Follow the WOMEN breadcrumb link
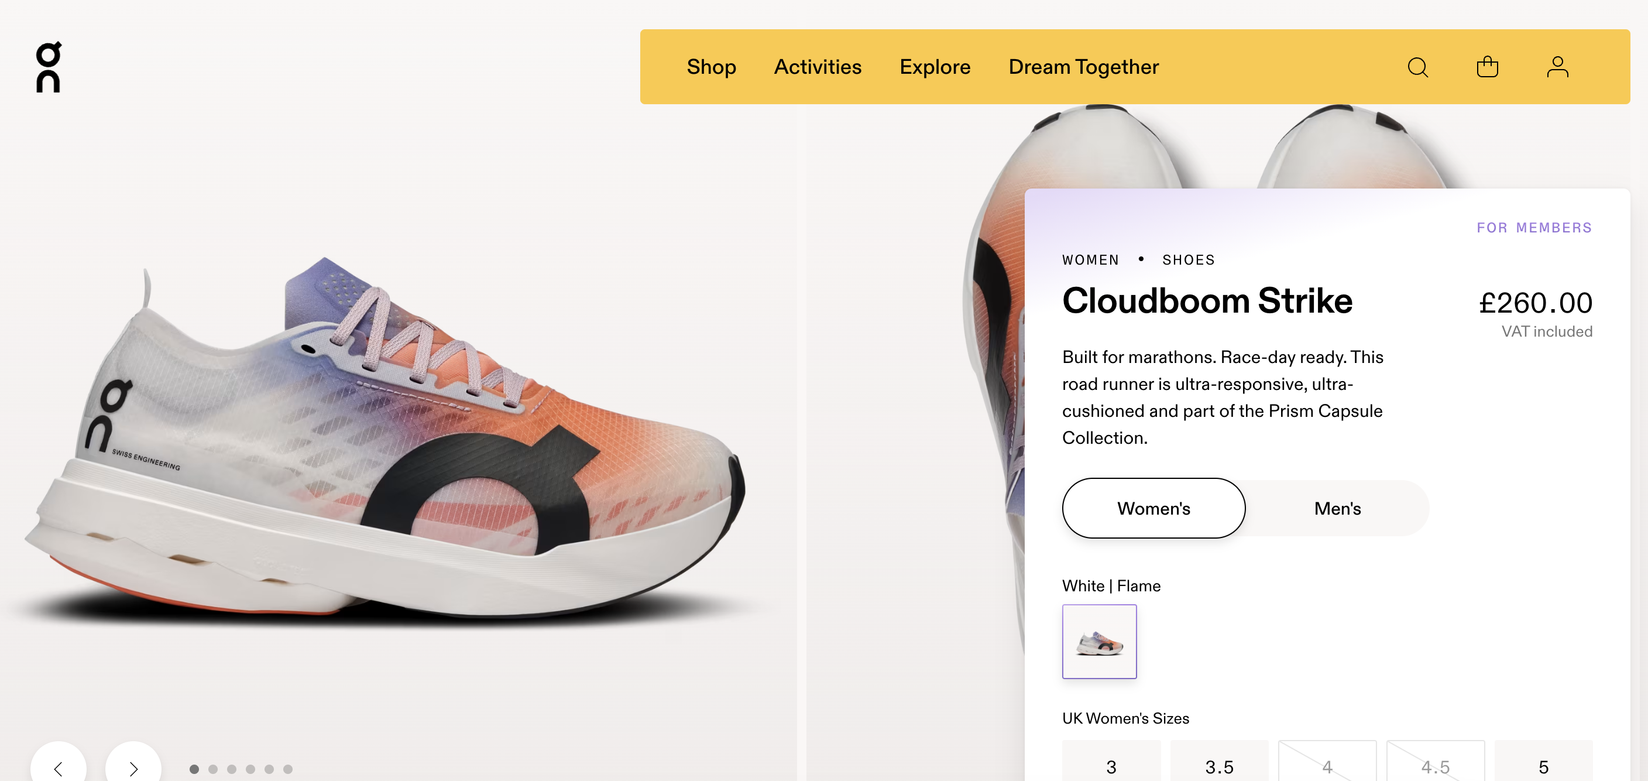This screenshot has height=781, width=1648. 1091,260
